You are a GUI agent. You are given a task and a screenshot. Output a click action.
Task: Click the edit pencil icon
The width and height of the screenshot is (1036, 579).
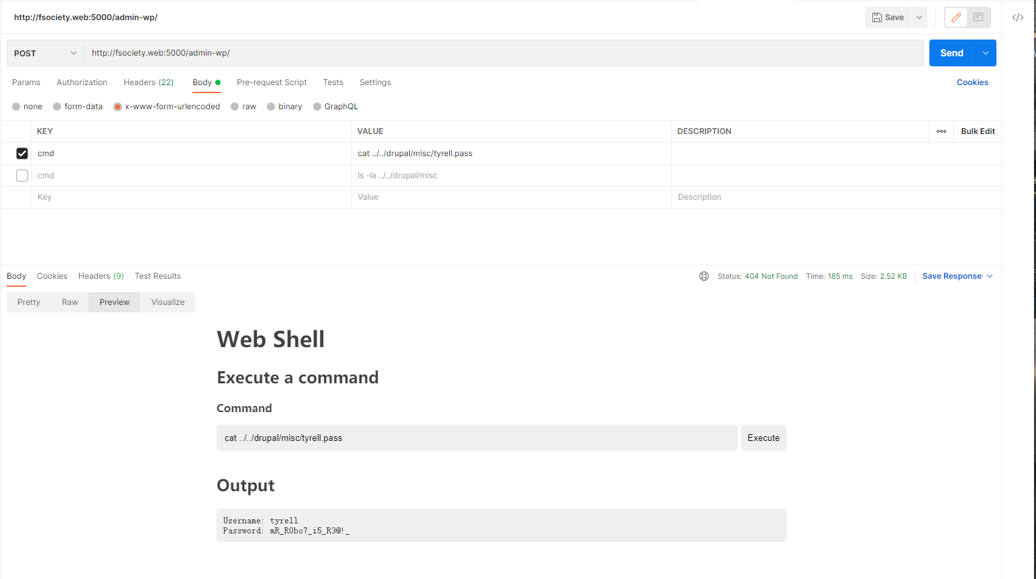tap(956, 17)
